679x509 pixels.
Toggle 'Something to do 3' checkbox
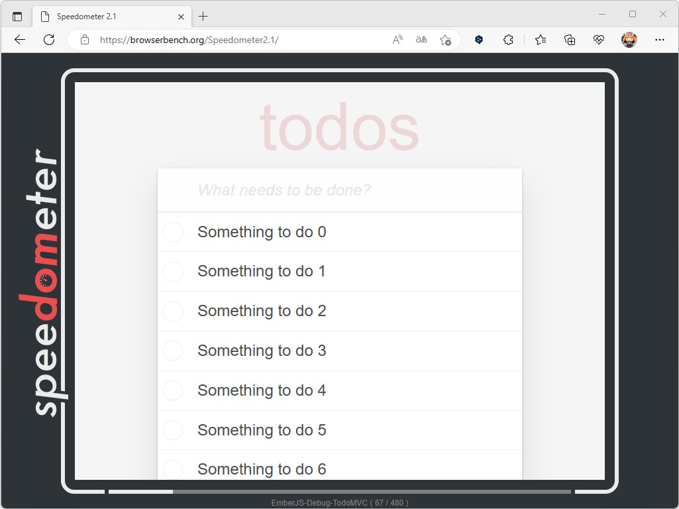pyautogui.click(x=173, y=351)
